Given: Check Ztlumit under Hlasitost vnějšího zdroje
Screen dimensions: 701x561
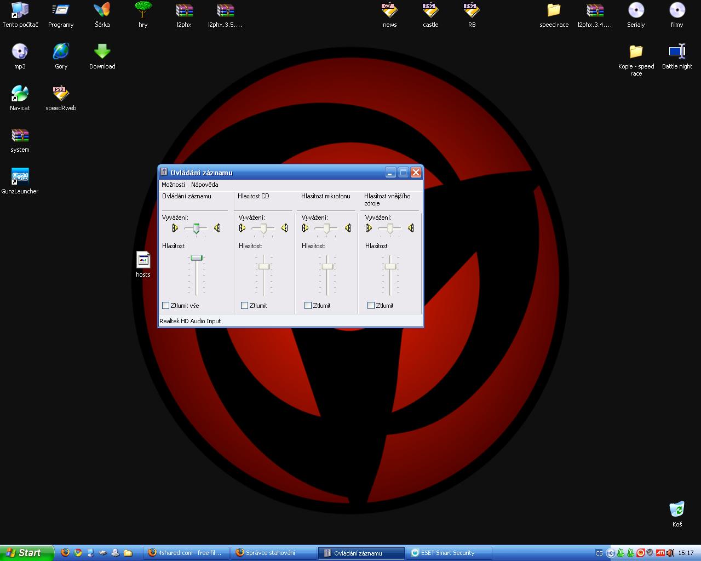Looking at the screenshot, I should pyautogui.click(x=371, y=305).
